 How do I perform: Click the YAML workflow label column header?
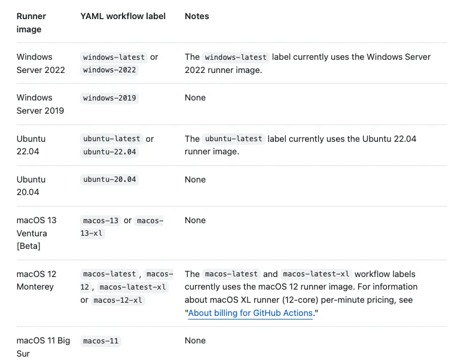[x=123, y=16]
